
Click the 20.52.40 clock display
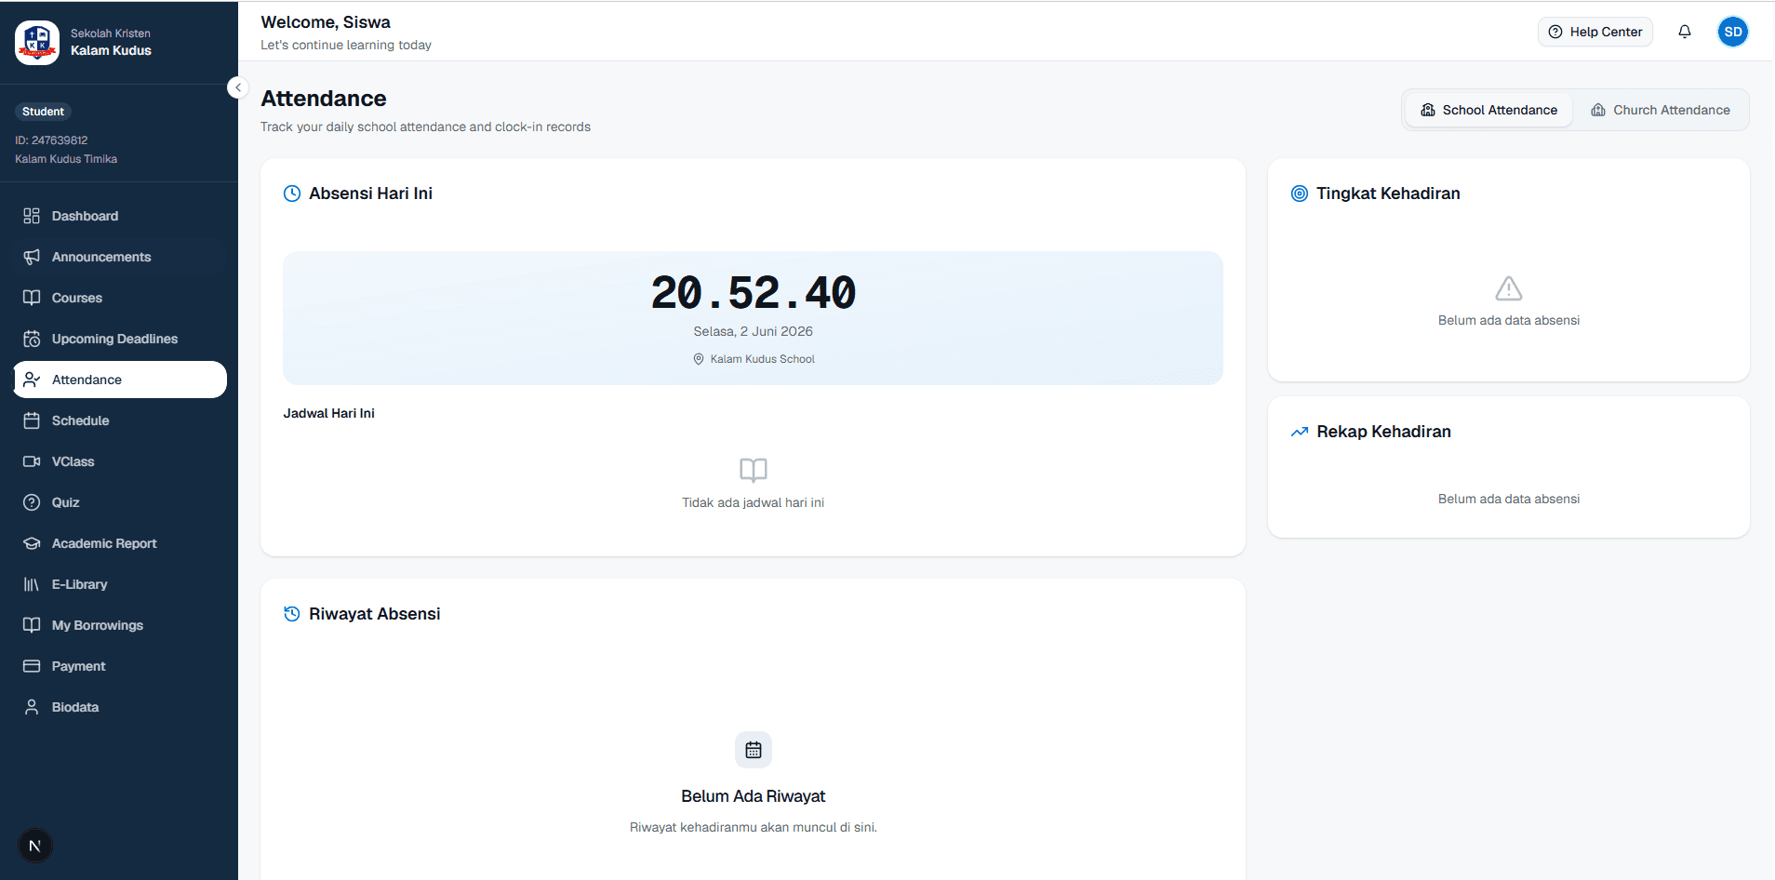point(754,293)
